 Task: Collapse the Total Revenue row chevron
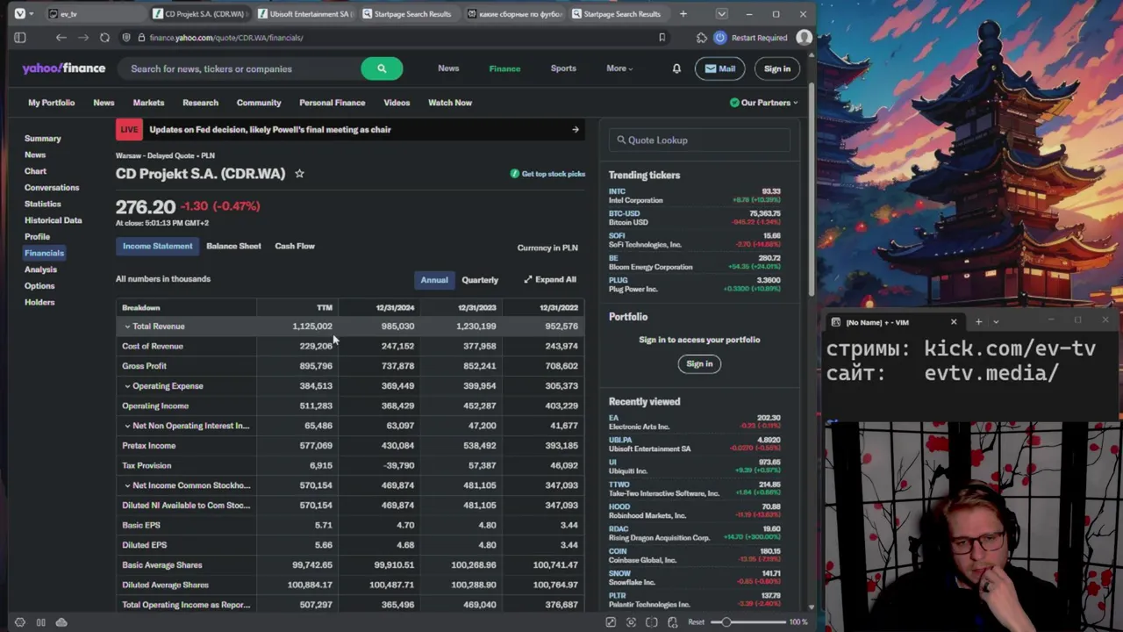click(x=127, y=327)
